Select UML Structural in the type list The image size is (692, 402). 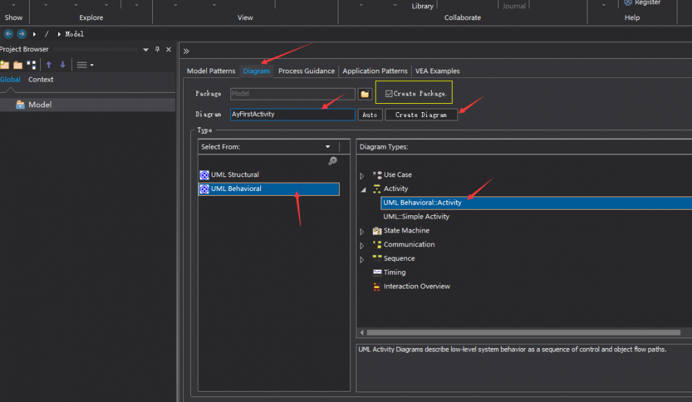(235, 174)
